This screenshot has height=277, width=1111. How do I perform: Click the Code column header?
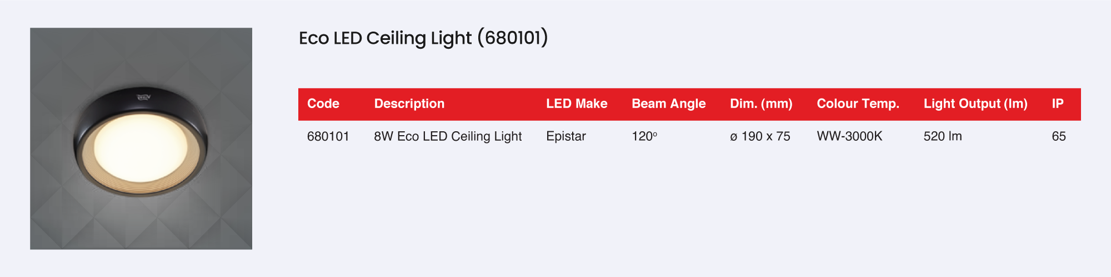[323, 104]
